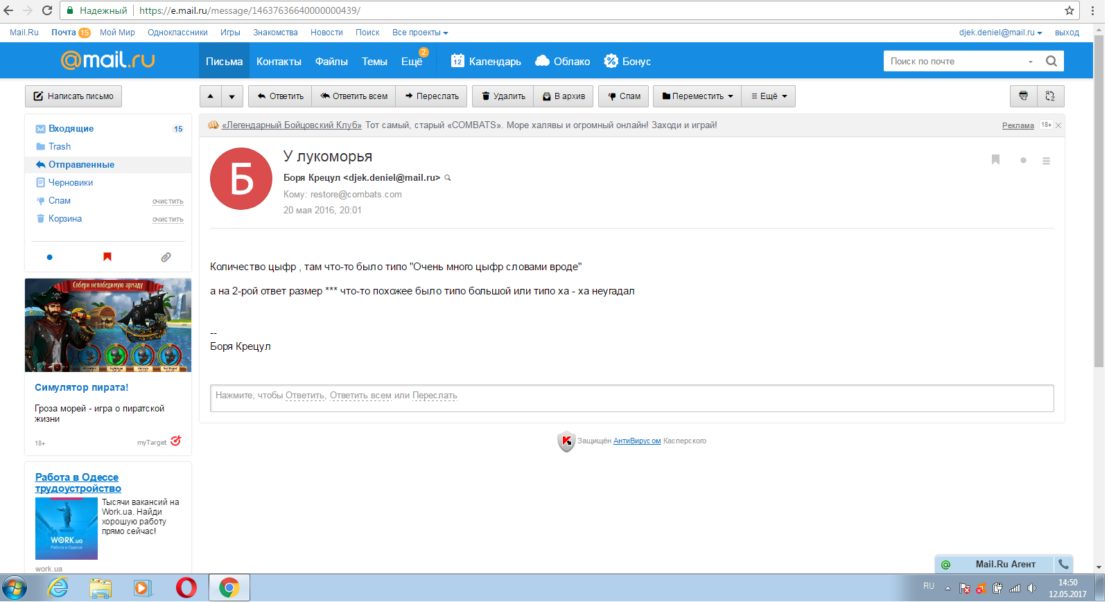Click Mail.Ru Agent phone icon
The height and width of the screenshot is (602, 1109).
pyautogui.click(x=1063, y=564)
